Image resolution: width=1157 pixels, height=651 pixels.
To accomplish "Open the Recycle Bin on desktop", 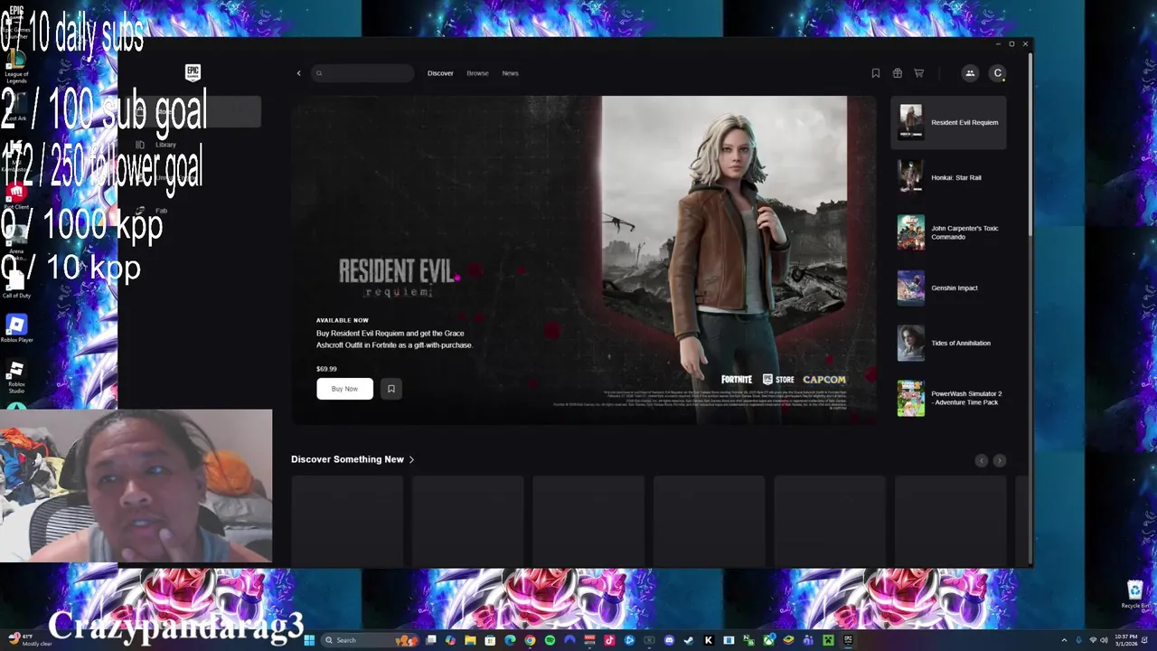I will coord(1134,594).
